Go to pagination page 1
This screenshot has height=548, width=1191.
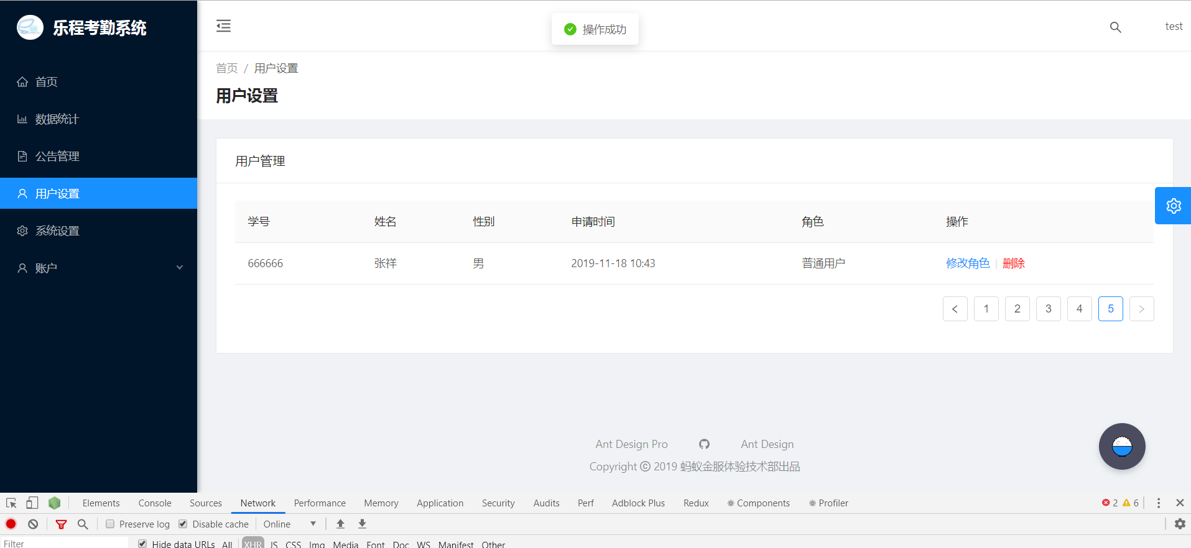click(986, 309)
